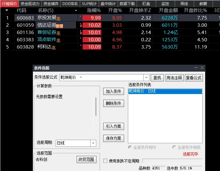Click the 删除条件 button
The width and height of the screenshot is (220, 171).
coord(114,103)
